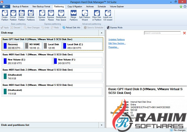187x132 pixels.
Task: Open the main application menu dropdown
Action: coord(5,7)
